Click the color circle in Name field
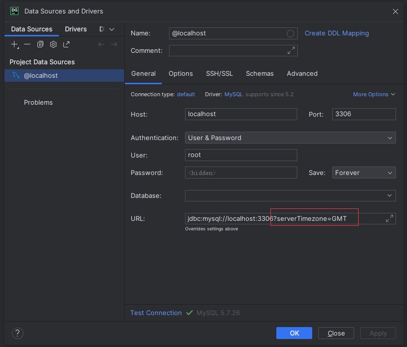The height and width of the screenshot is (347, 407). pyautogui.click(x=290, y=34)
